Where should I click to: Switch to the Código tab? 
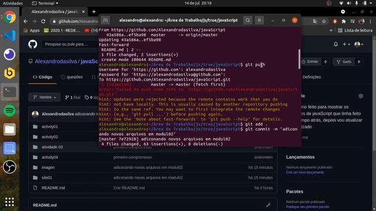[42, 77]
